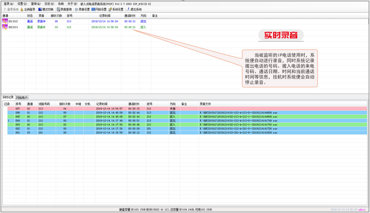
Task: Open the 日志(O) menu
Action: pos(49,4)
